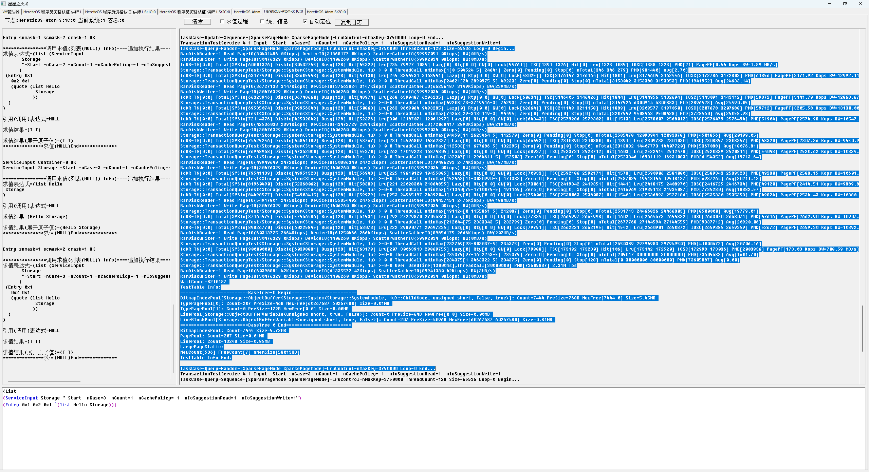The width and height of the screenshot is (869, 472).
Task: Switch to HereticOS-Atom-S:2C:0 tab
Action: click(x=326, y=12)
